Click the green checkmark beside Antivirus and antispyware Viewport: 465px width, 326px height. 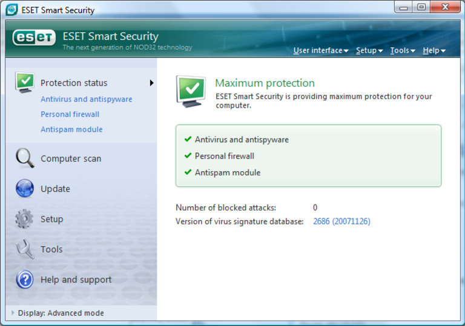(x=188, y=139)
